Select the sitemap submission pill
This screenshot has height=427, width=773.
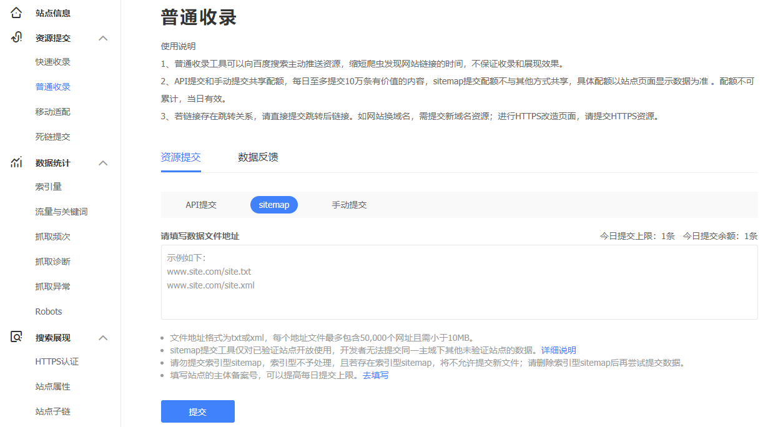pos(274,205)
